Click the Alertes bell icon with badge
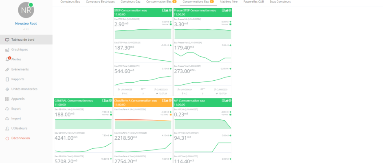383x163 pixels. click(x=8, y=59)
